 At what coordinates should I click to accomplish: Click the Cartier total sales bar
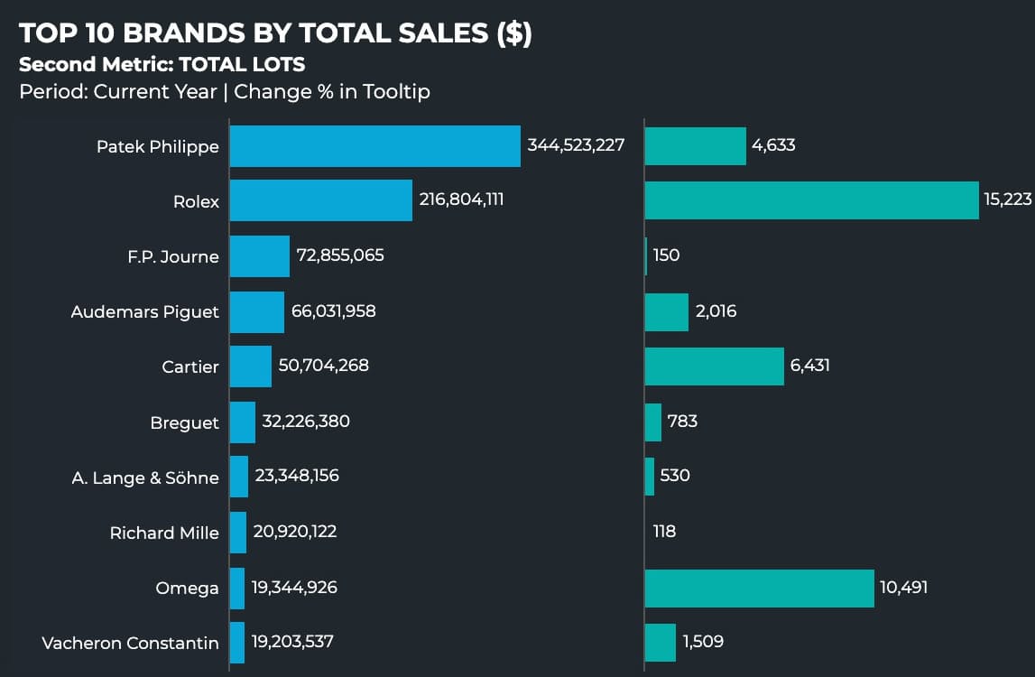point(251,366)
